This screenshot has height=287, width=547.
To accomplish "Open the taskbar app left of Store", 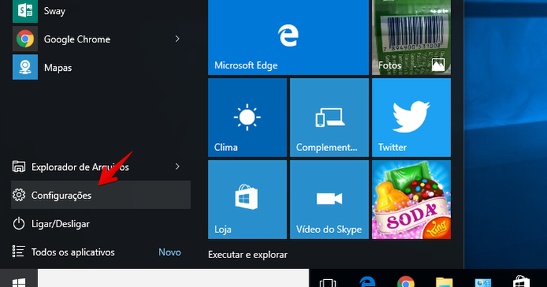I will coord(483,282).
